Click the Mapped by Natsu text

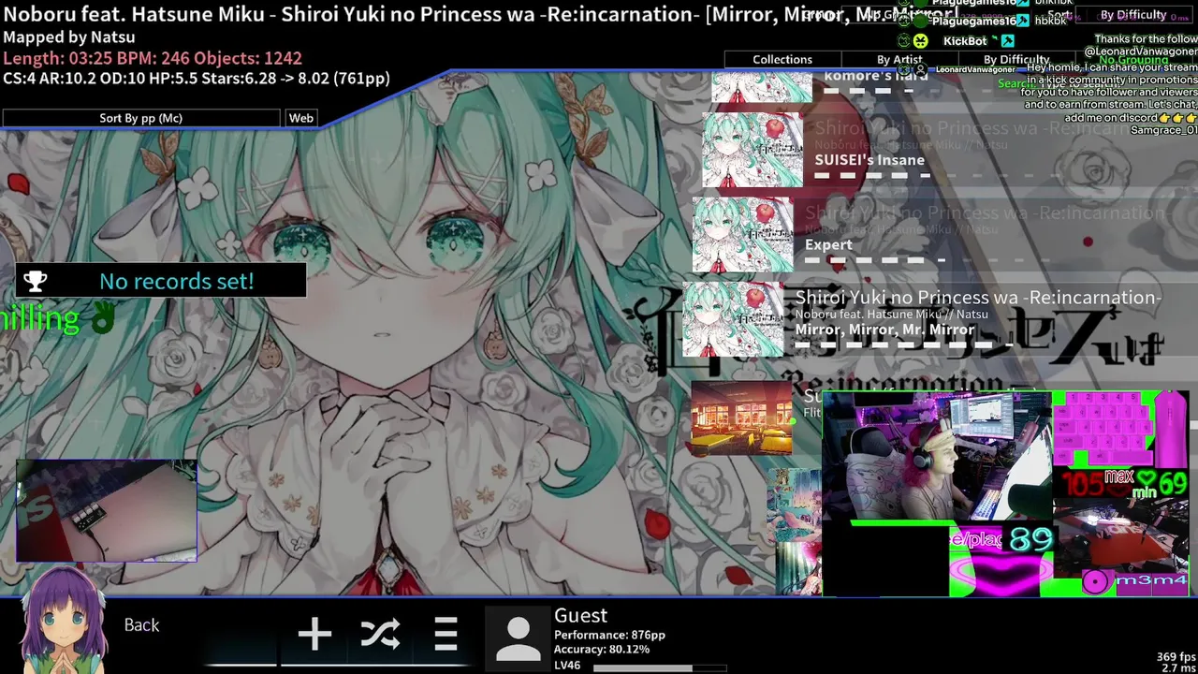point(69,37)
